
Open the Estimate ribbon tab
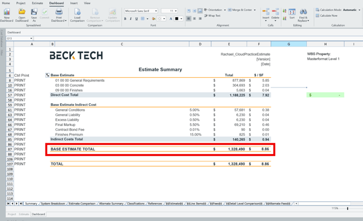pyautogui.click(x=37, y=3)
